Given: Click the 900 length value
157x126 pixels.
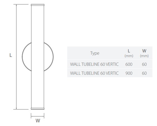Looking at the screenshot, I should coord(129,73).
